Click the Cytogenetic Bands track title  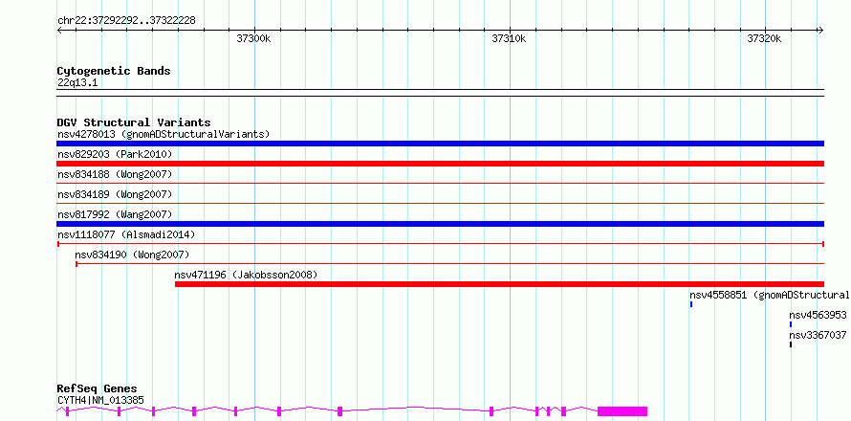(114, 71)
